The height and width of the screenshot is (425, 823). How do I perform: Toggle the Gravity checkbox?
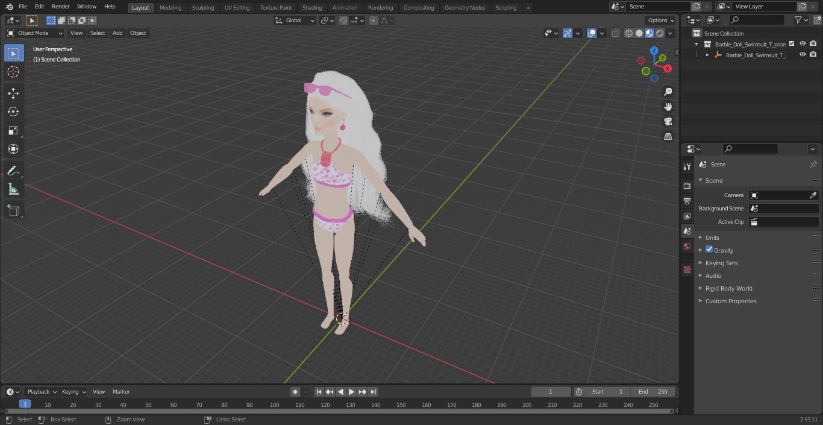709,250
